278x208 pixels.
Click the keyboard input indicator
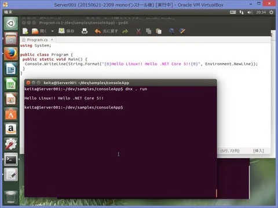pos(233,12)
